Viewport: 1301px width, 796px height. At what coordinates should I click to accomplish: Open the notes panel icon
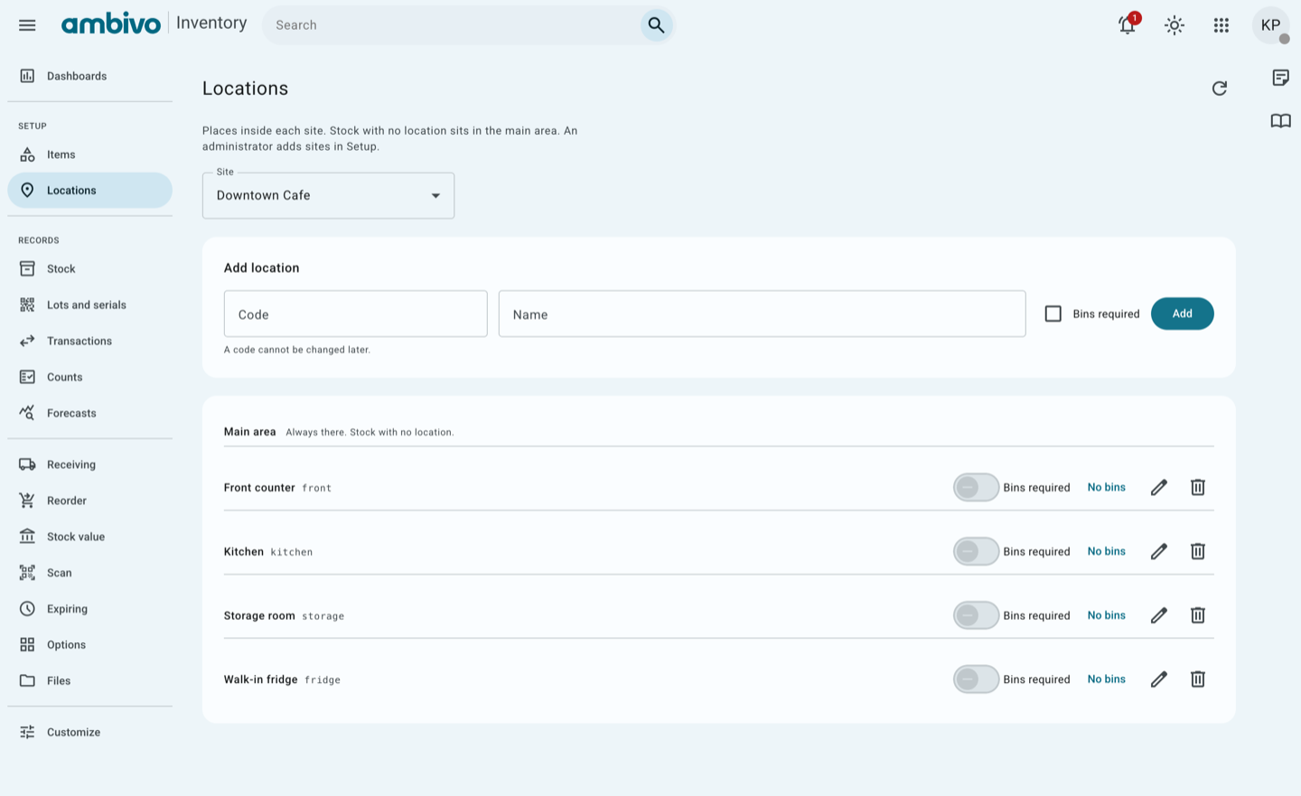tap(1281, 78)
